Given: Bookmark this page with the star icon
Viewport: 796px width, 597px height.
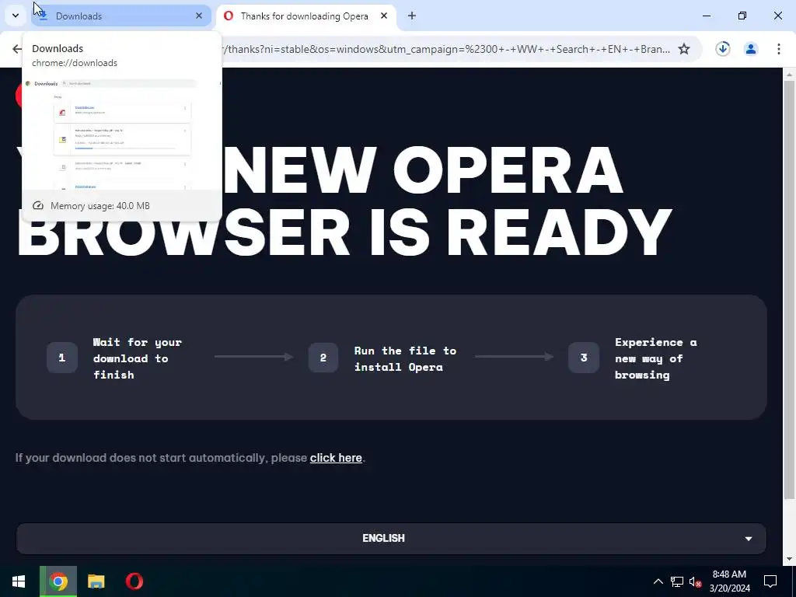Looking at the screenshot, I should [x=684, y=49].
